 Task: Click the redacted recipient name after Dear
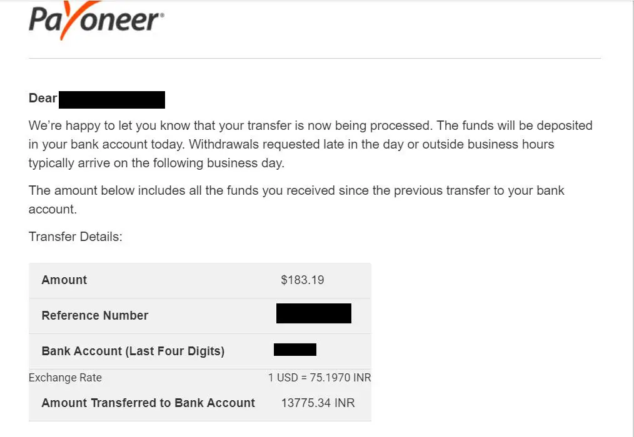[x=111, y=100]
